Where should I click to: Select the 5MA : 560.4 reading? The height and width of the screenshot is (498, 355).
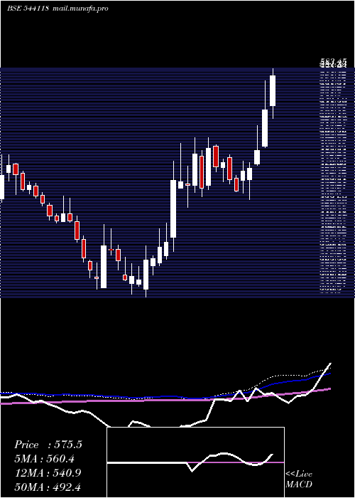click(x=45, y=459)
